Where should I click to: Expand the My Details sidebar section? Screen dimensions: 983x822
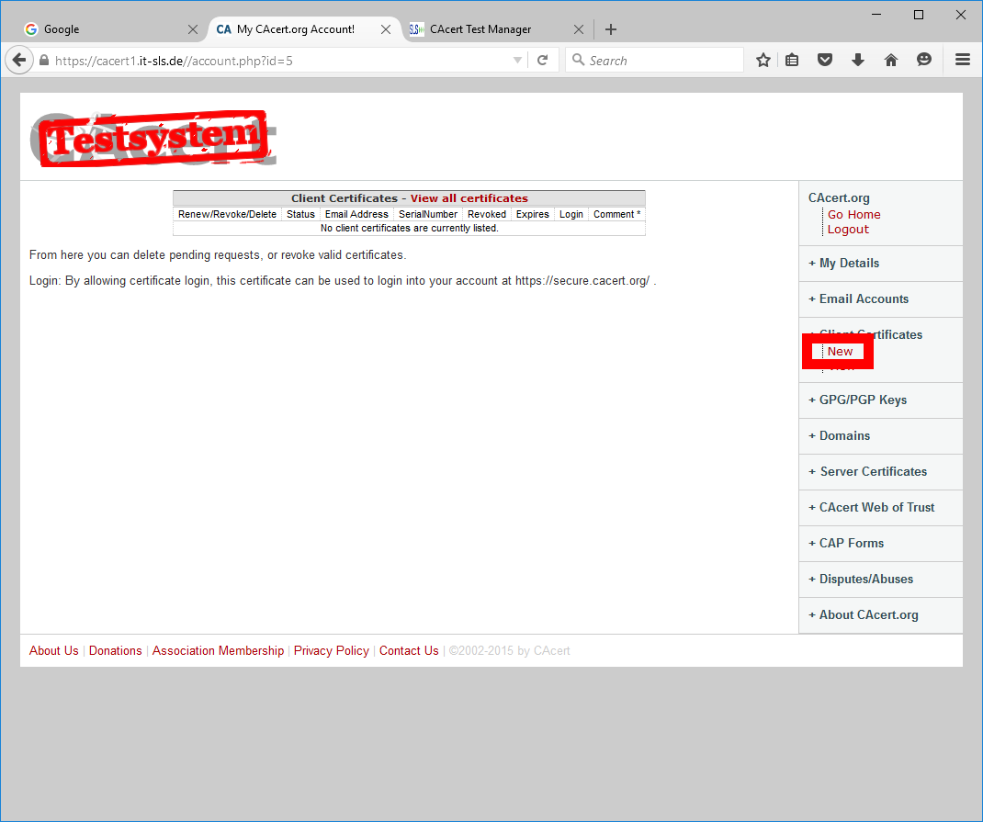pos(848,264)
